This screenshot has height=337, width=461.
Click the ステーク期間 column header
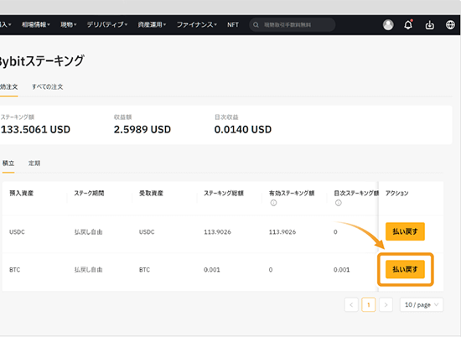tap(89, 193)
